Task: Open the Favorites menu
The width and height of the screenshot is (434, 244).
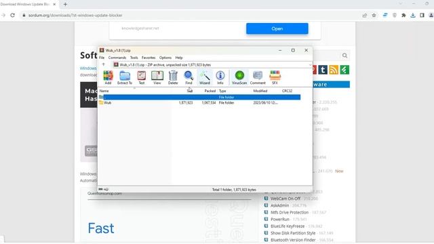Action: coord(149,58)
